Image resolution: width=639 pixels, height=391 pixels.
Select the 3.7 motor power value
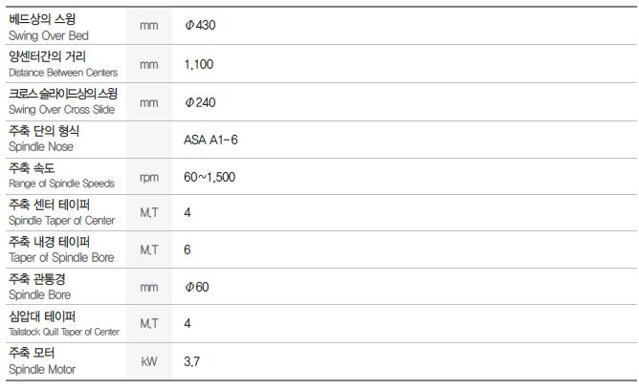tap(191, 361)
